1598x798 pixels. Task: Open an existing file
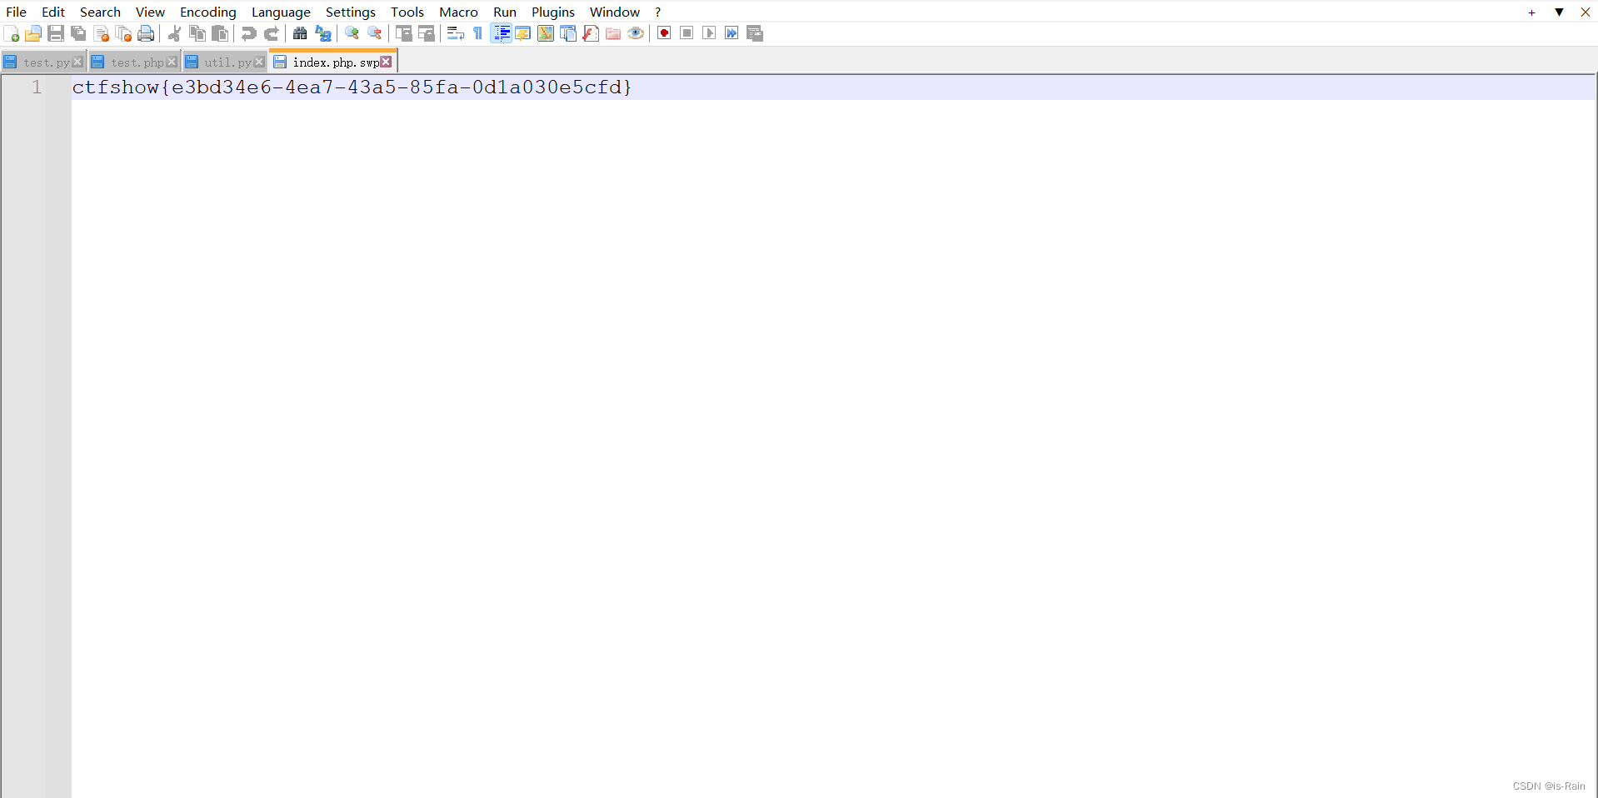[33, 33]
